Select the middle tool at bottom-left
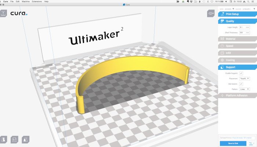The width and height of the screenshot is (257, 147). [x=14, y=140]
